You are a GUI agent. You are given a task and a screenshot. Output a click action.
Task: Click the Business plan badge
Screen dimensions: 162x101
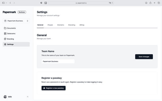pos(22,12)
